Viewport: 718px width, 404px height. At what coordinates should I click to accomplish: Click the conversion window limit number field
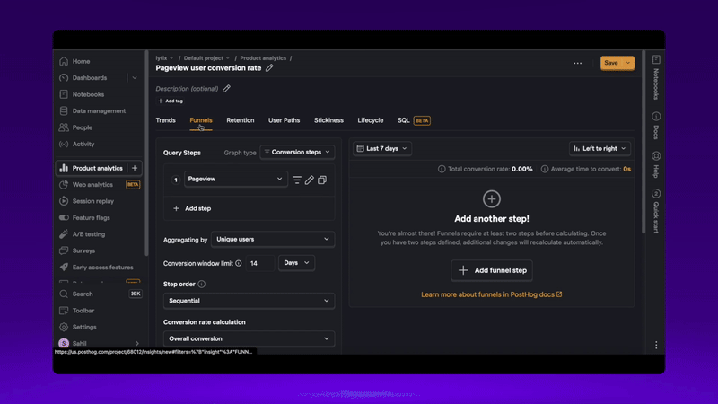(260, 263)
